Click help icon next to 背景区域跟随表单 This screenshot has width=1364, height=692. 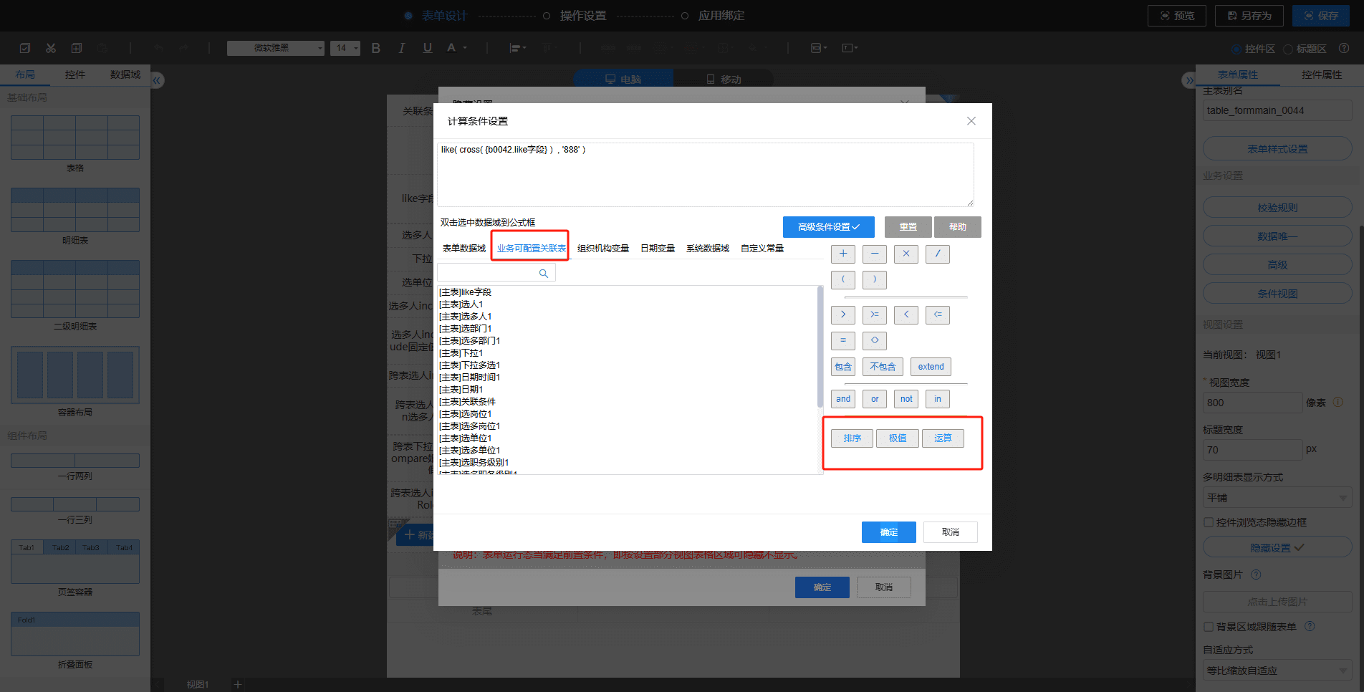1310,626
